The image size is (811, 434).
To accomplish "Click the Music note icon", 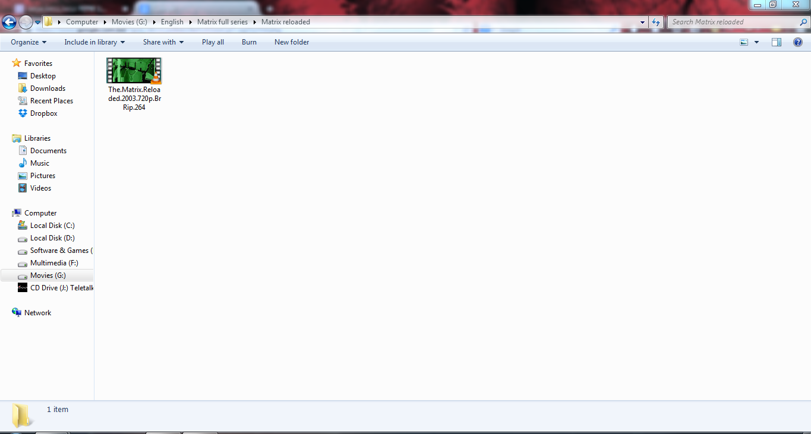I will pyautogui.click(x=23, y=163).
